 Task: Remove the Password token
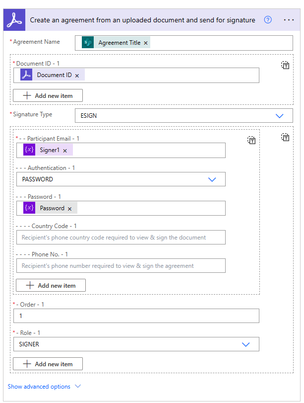coord(69,208)
